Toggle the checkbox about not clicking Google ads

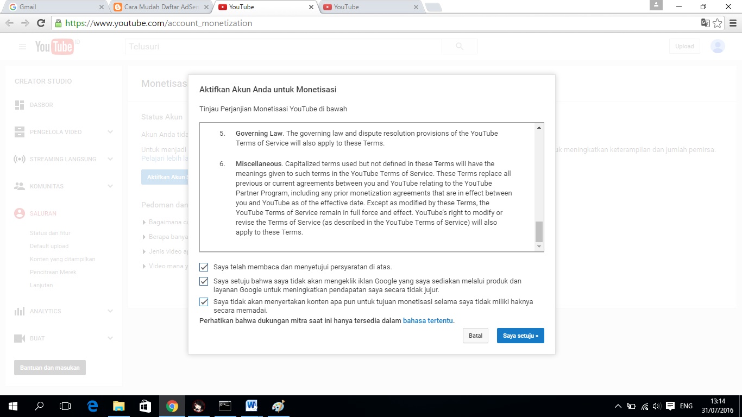204,281
